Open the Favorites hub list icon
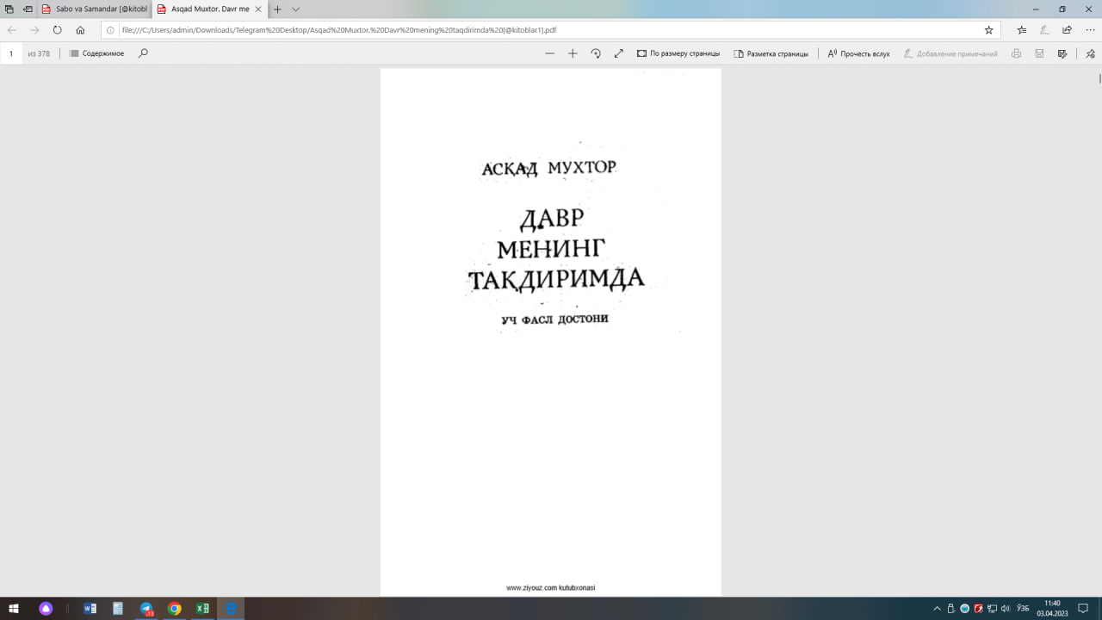The width and height of the screenshot is (1102, 620). tap(1022, 29)
